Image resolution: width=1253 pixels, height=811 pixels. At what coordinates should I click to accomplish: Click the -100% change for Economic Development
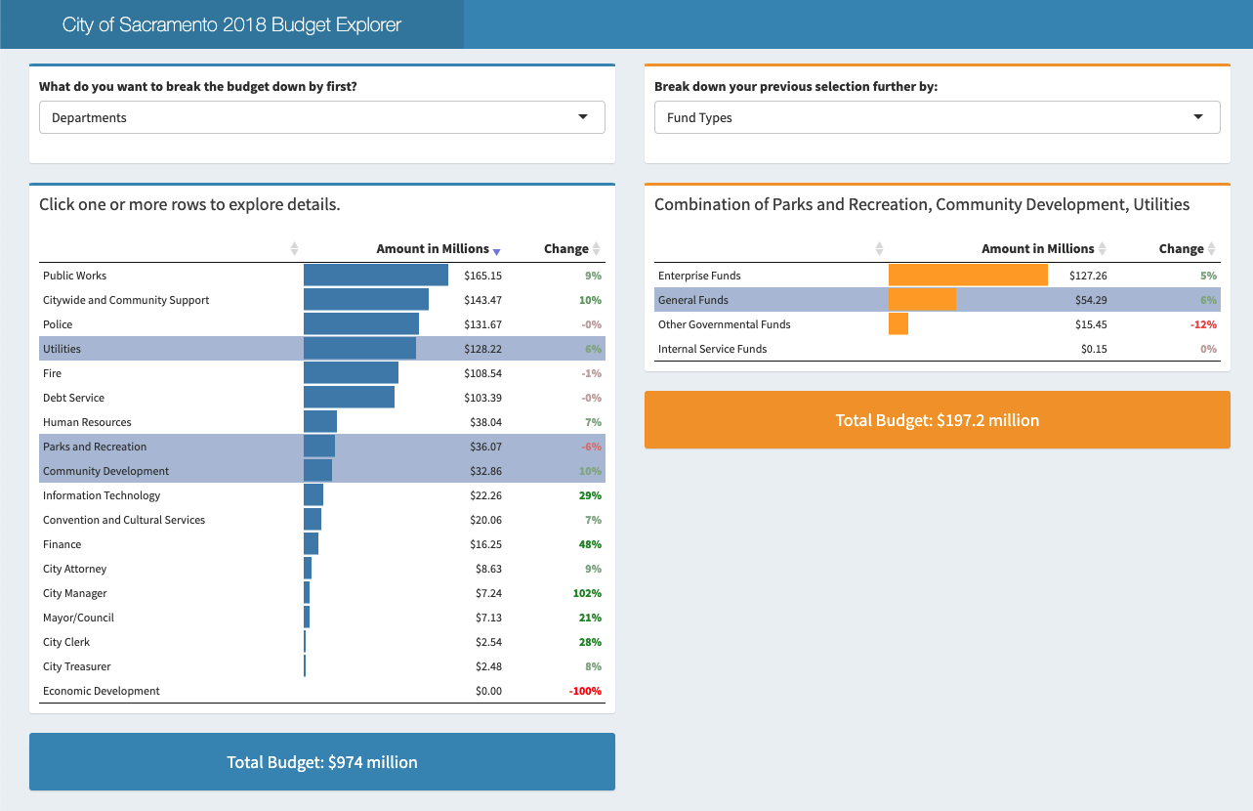(x=585, y=691)
